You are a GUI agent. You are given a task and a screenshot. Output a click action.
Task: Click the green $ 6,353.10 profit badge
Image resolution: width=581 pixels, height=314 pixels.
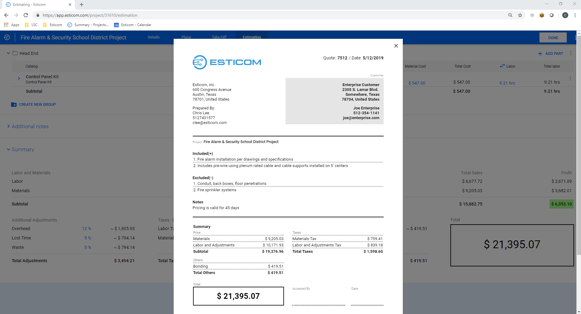coord(561,204)
